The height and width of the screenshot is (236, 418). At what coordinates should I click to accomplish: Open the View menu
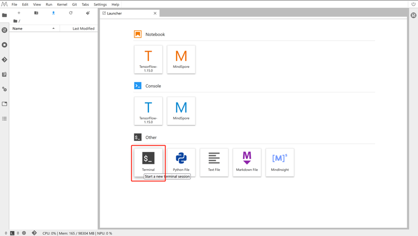(37, 5)
